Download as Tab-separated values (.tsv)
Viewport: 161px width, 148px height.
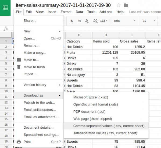(x=106, y=133)
